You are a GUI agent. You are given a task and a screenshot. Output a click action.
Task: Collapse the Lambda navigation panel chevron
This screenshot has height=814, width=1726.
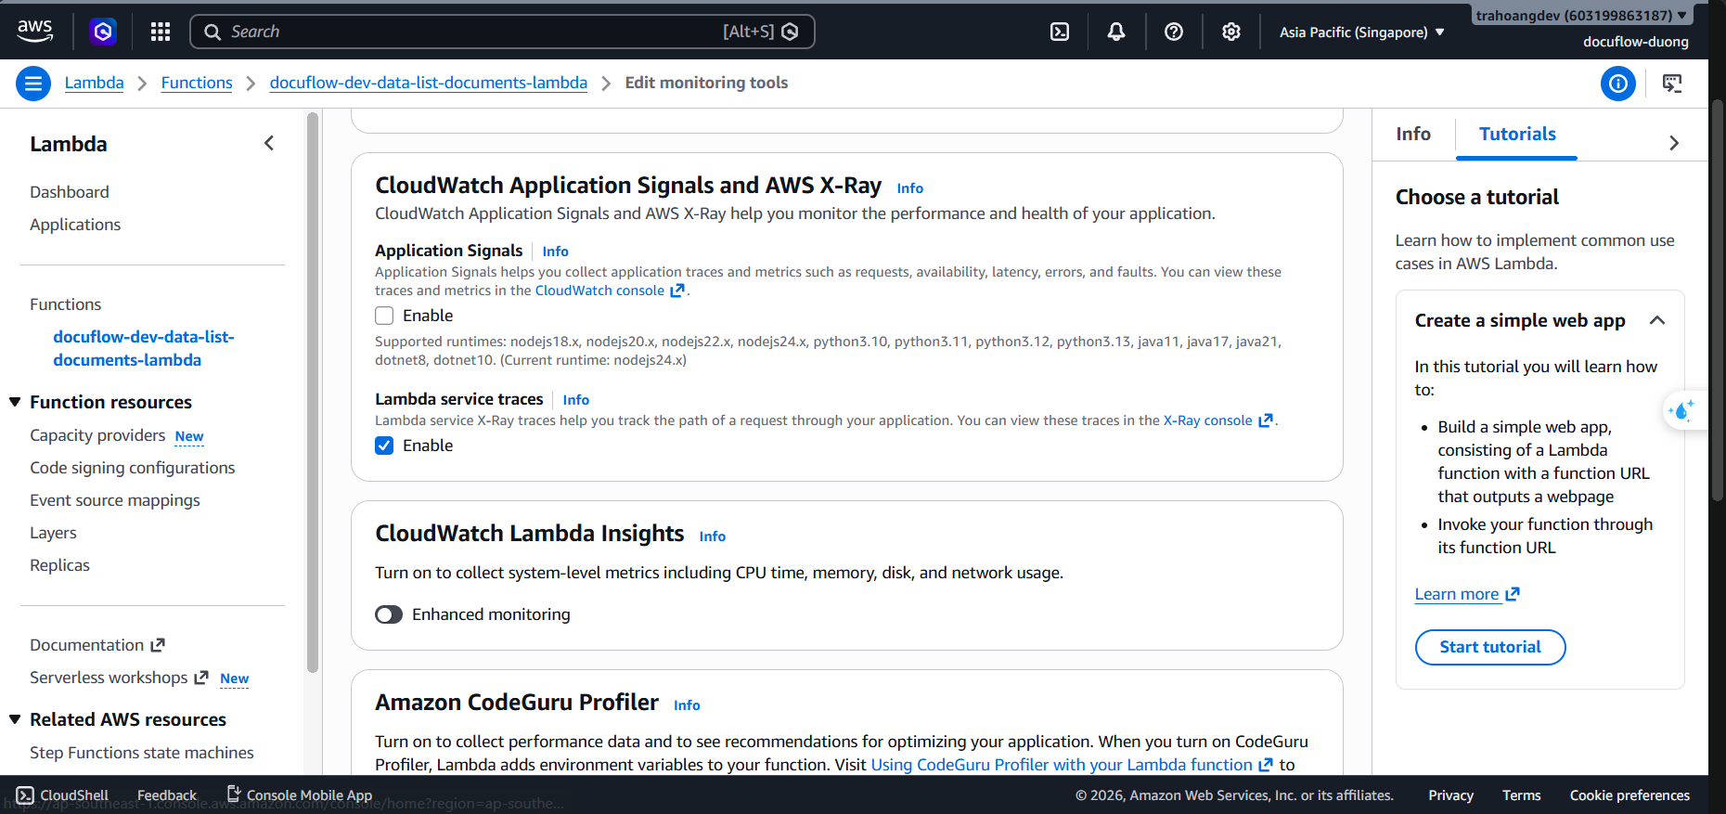pyautogui.click(x=269, y=143)
